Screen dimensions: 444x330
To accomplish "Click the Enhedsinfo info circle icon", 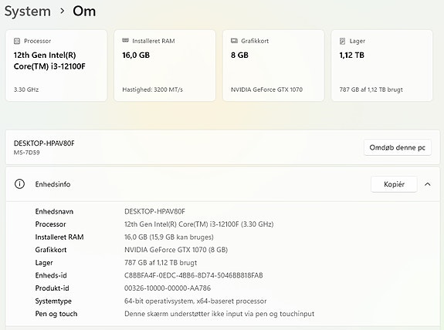I will click(x=19, y=184).
